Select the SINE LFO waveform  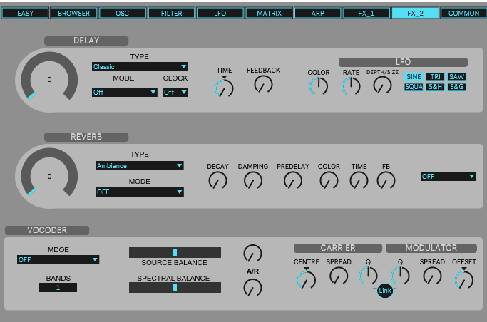click(x=414, y=77)
